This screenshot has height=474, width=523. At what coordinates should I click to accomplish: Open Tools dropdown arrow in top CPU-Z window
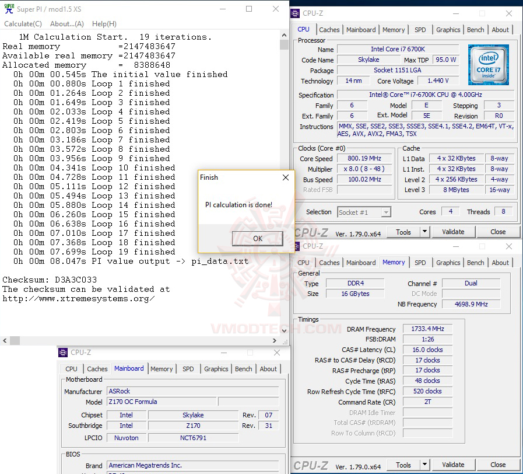tap(424, 232)
